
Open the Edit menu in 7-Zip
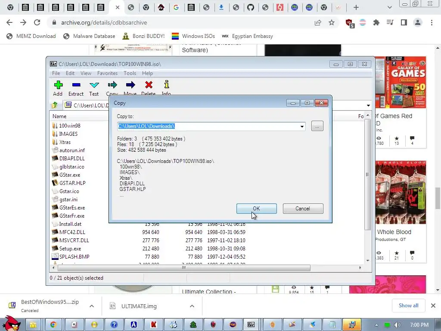70,73
